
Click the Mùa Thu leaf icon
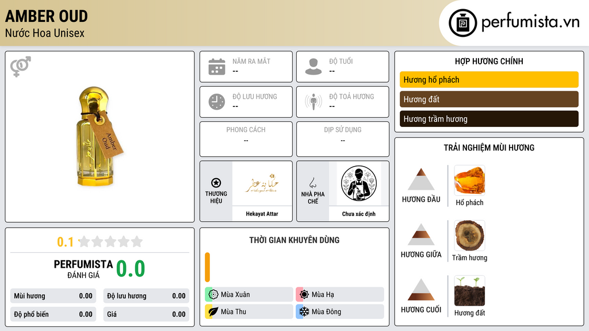(x=213, y=311)
